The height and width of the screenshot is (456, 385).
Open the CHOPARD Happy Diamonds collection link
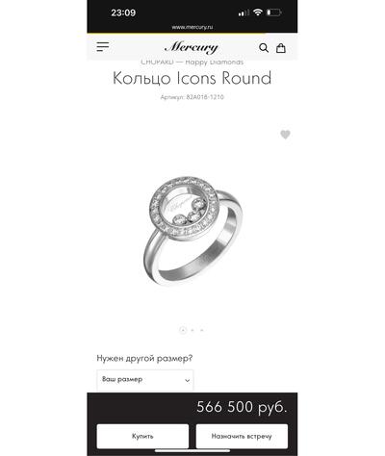[192, 62]
